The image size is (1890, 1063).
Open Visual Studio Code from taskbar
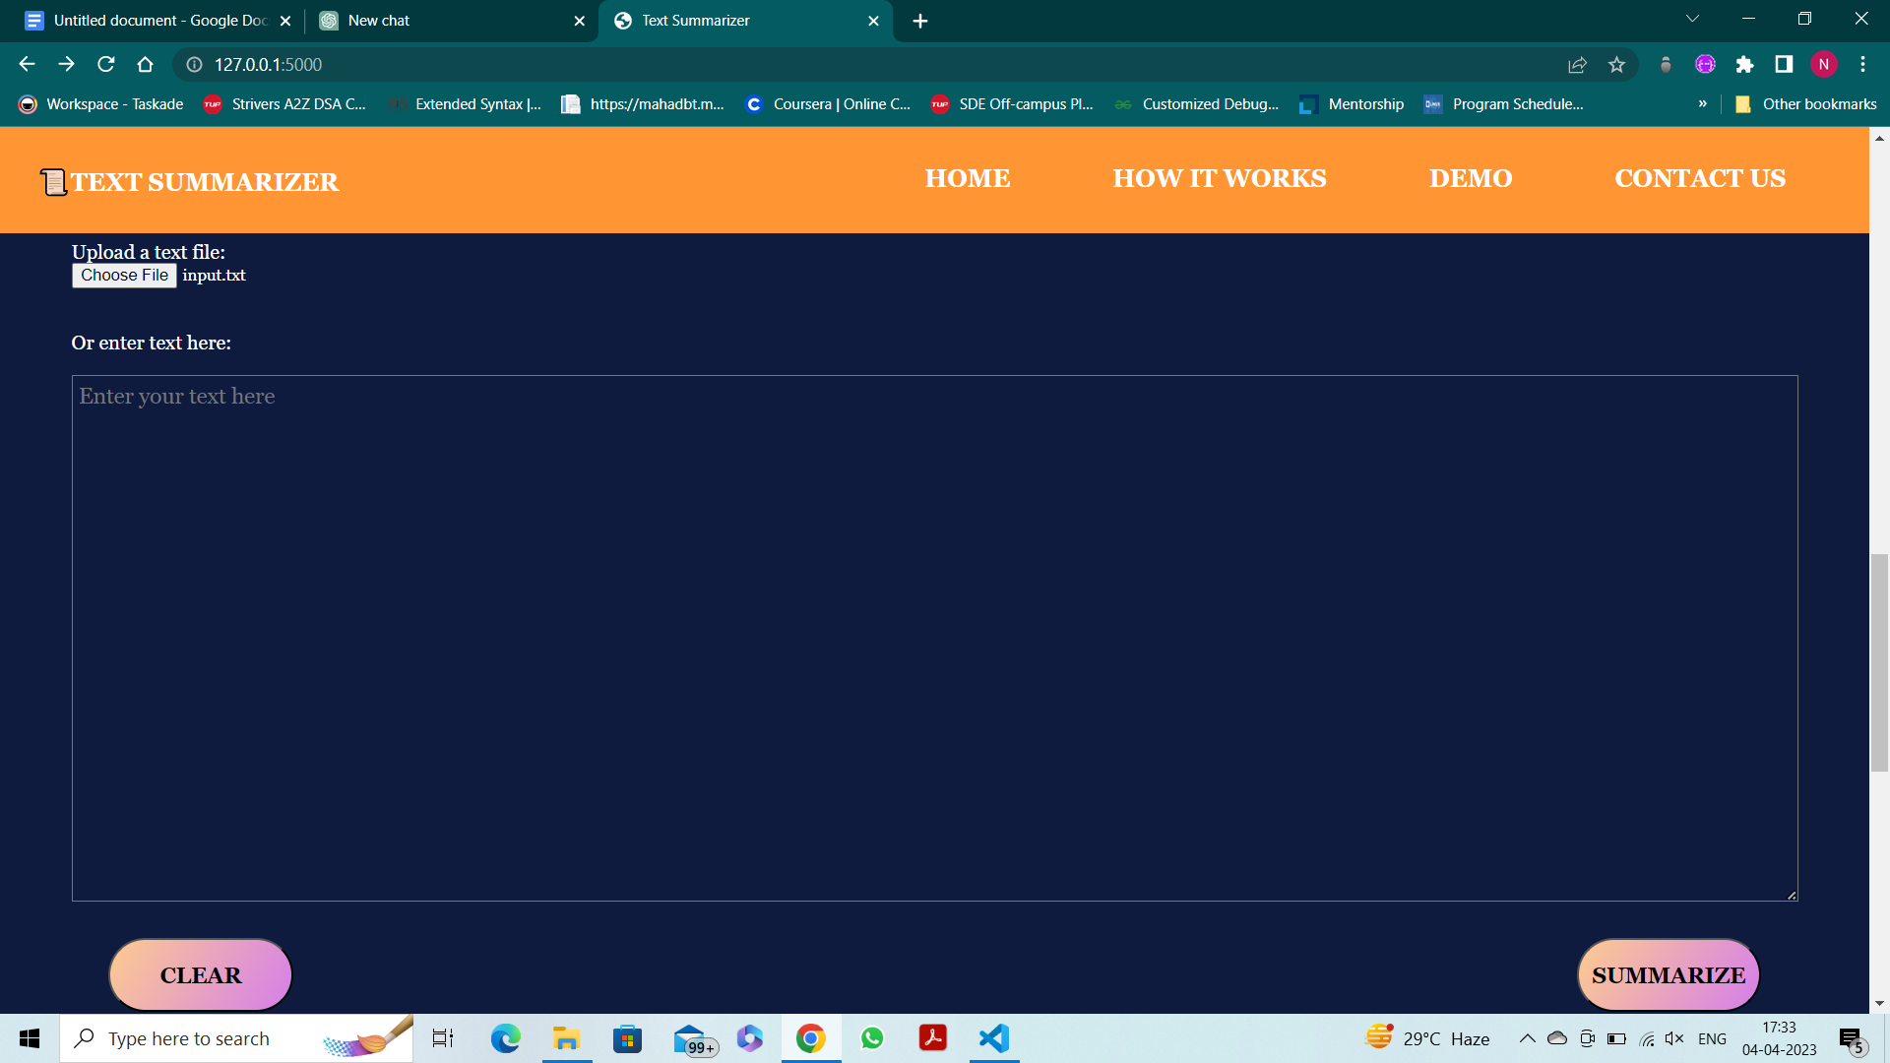(994, 1038)
